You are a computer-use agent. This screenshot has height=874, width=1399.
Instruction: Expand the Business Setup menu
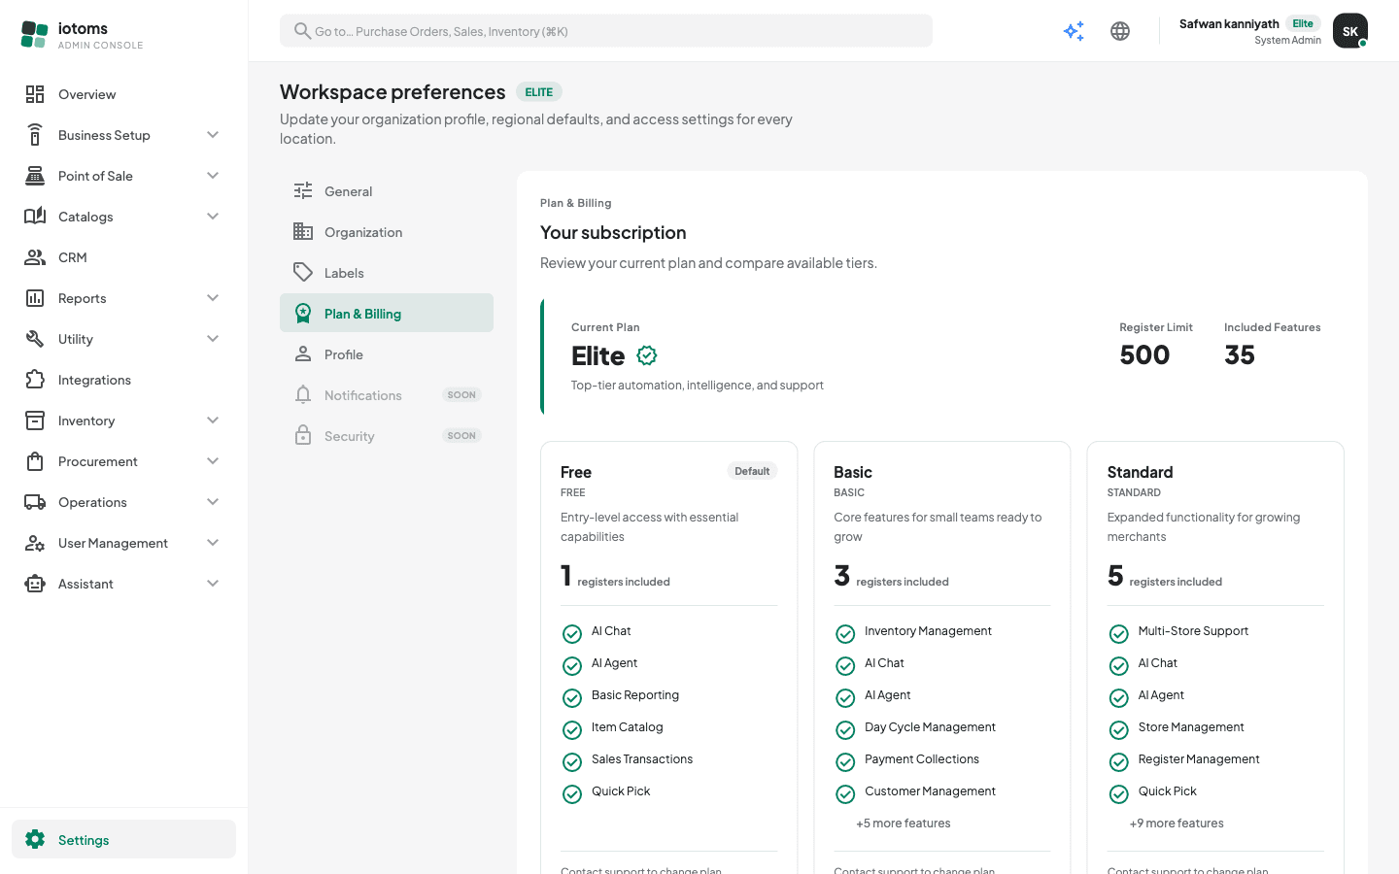pos(123,135)
